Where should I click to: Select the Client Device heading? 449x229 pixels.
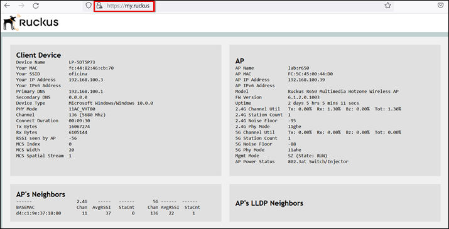coord(38,55)
